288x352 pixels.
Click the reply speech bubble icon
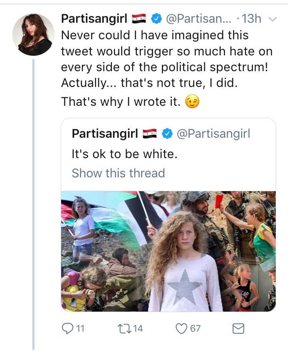(67, 329)
